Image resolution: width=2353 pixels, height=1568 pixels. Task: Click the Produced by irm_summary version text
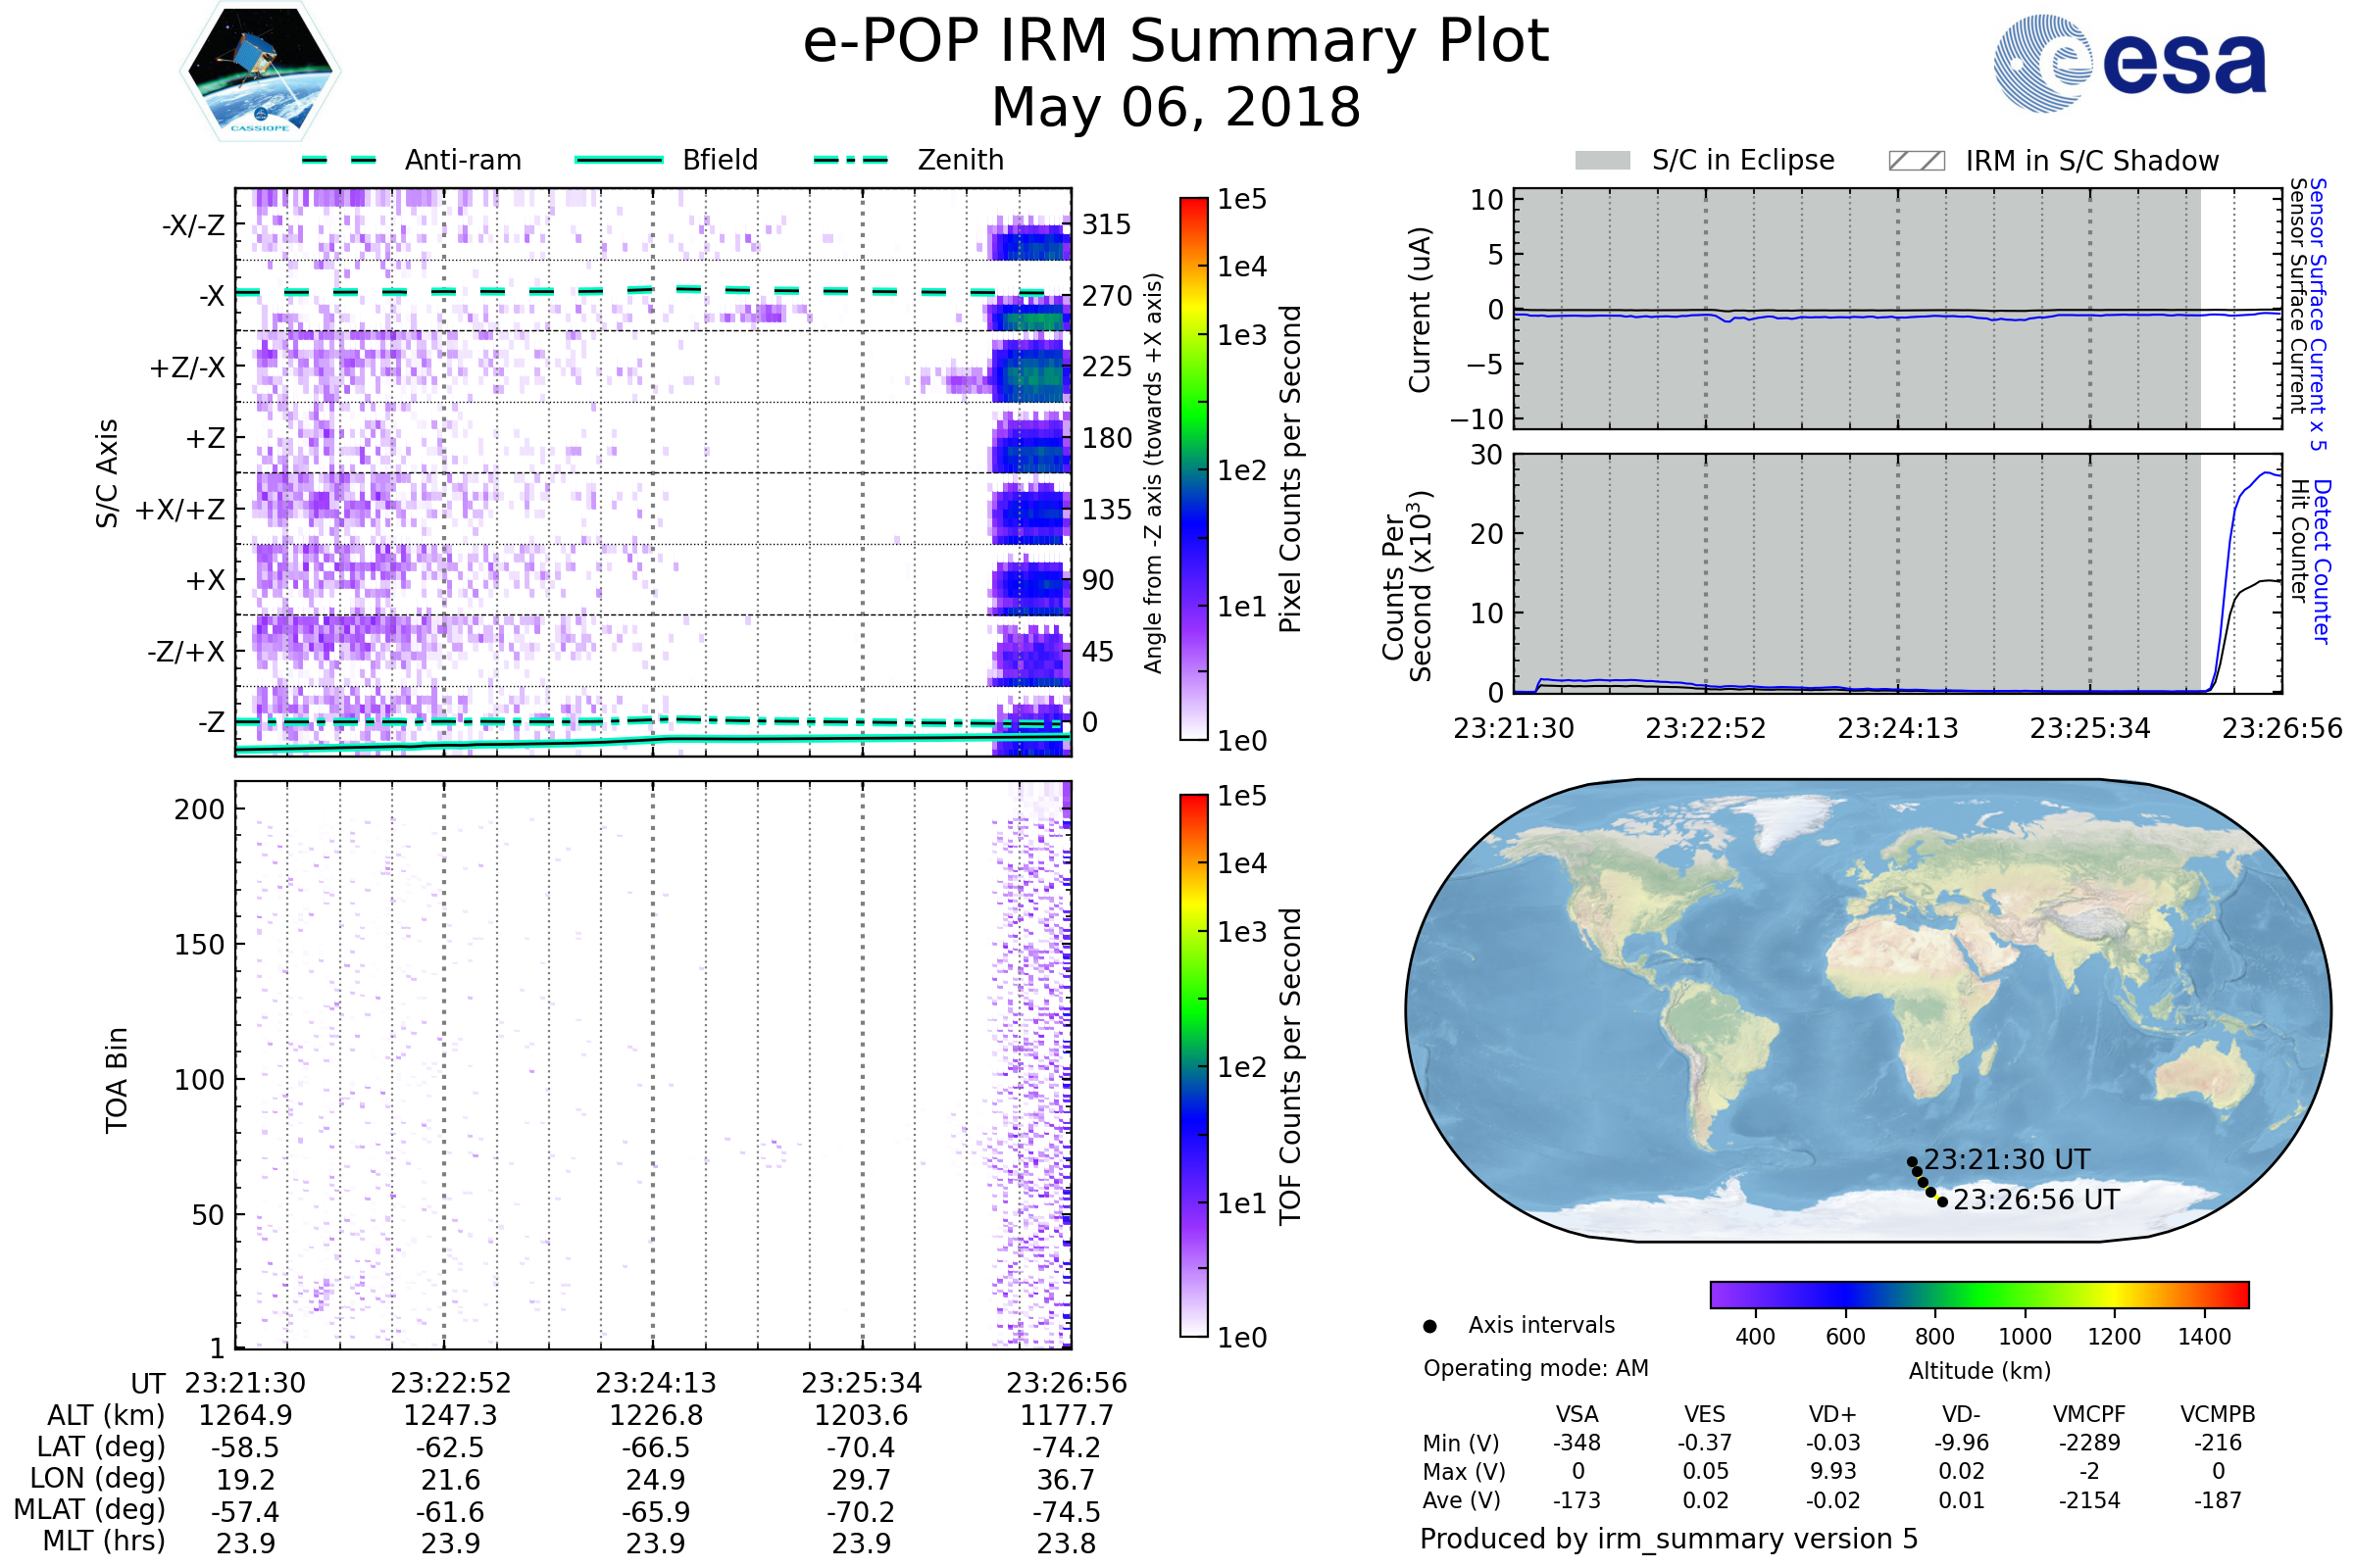click(1668, 1538)
